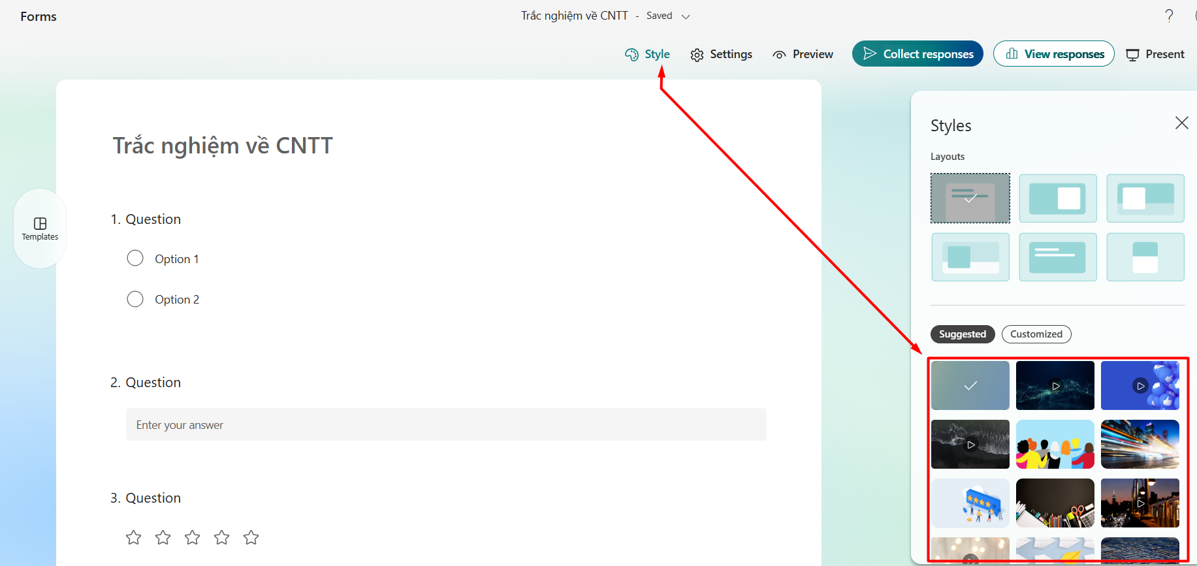Open the form Preview
The height and width of the screenshot is (566, 1197).
(803, 54)
